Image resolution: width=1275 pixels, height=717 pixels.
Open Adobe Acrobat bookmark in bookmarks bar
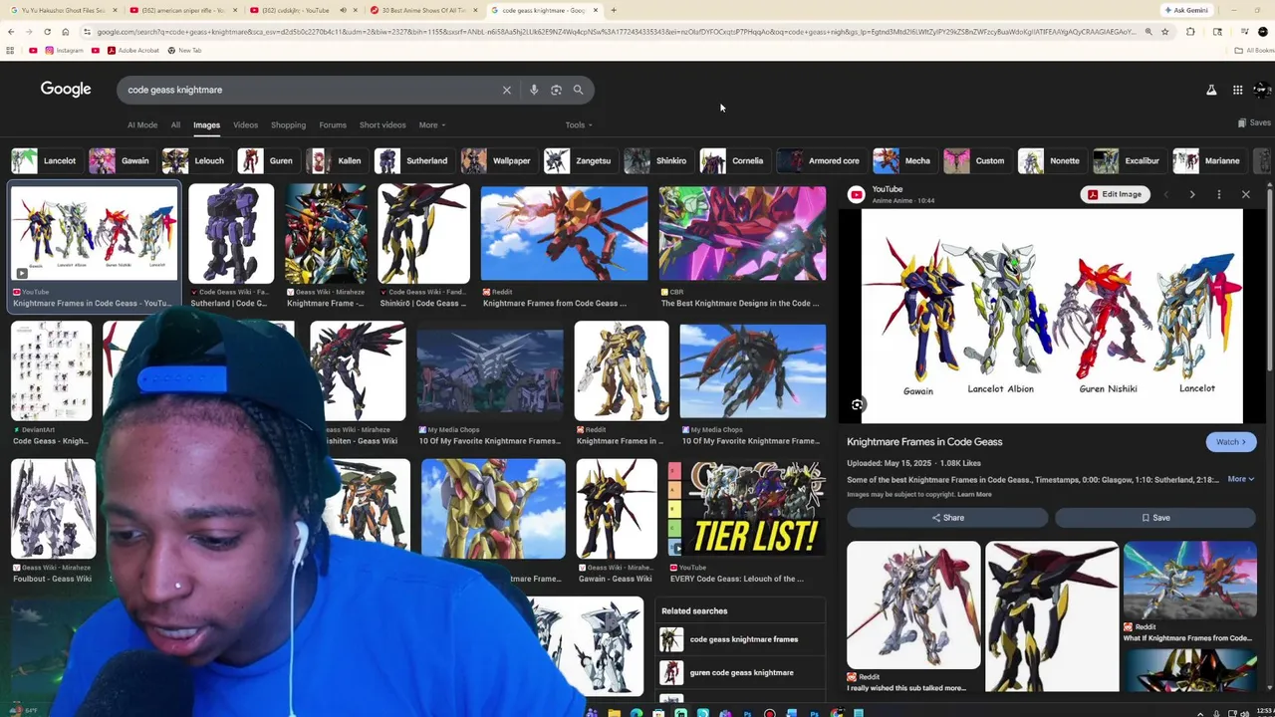(x=132, y=50)
